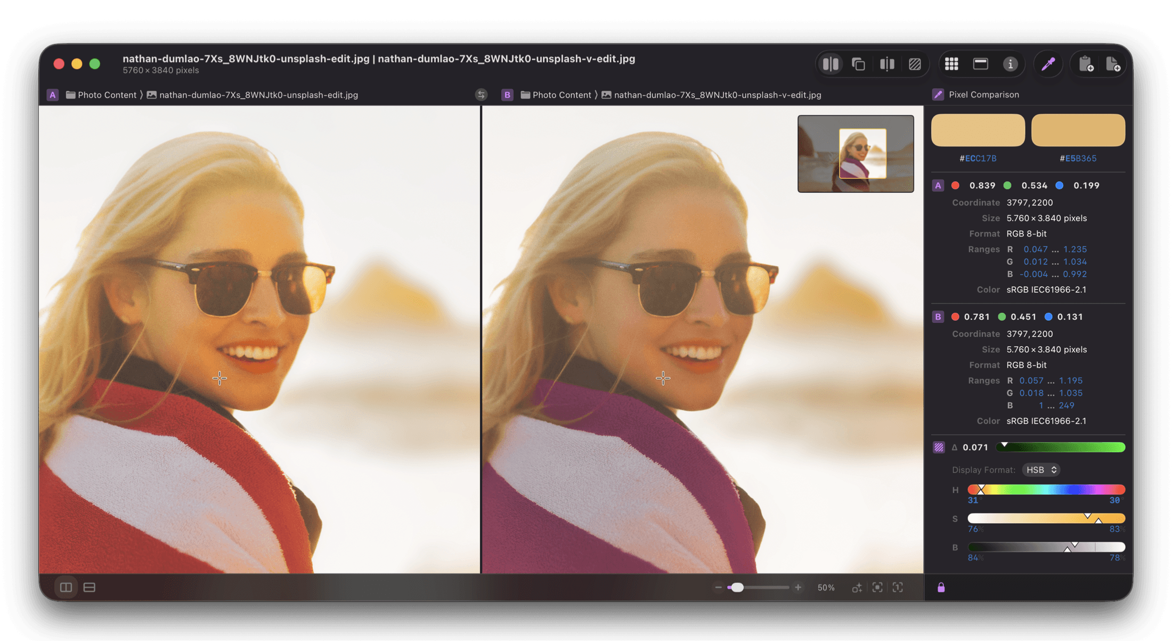
Task: Enable the hatched difference view icon
Action: (x=915, y=64)
